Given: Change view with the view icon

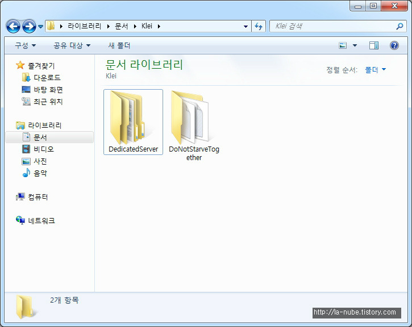Looking at the screenshot, I should 343,45.
